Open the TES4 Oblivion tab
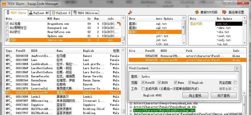The image size is (251, 115). point(85,13)
